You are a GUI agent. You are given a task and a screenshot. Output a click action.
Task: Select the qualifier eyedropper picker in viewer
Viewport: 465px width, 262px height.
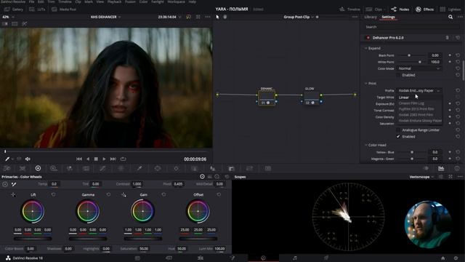(x=7, y=159)
